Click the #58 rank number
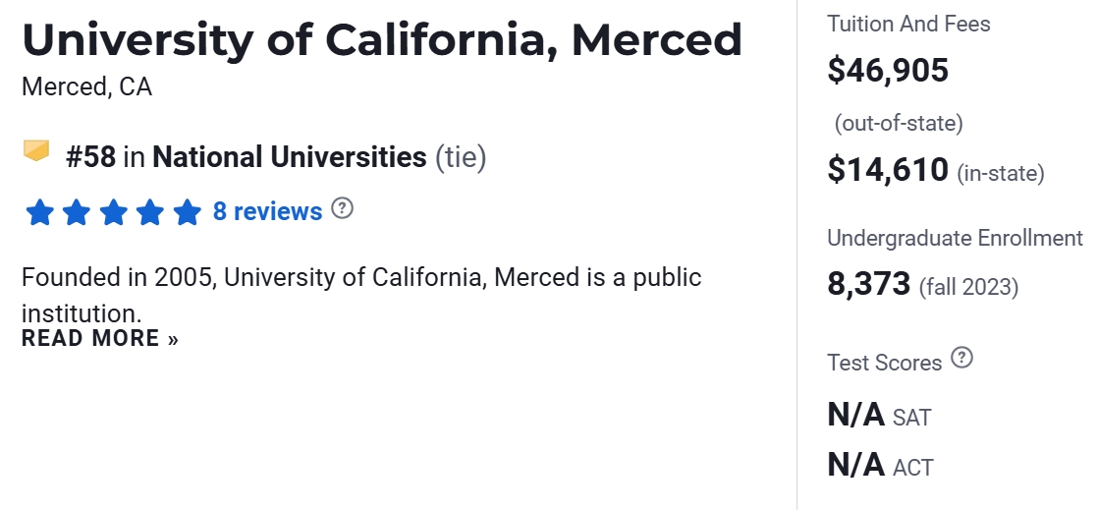The width and height of the screenshot is (1097, 510). click(90, 157)
